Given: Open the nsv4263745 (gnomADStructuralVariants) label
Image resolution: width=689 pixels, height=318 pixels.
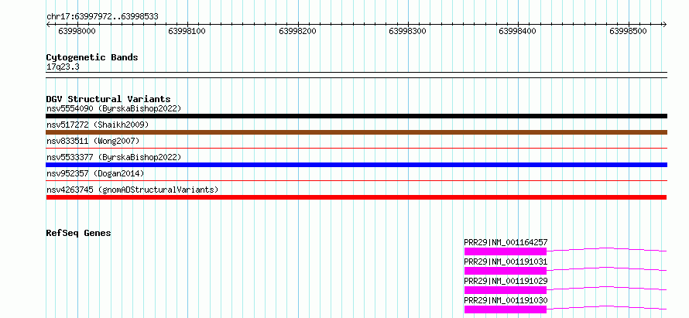Looking at the screenshot, I should tap(132, 190).
